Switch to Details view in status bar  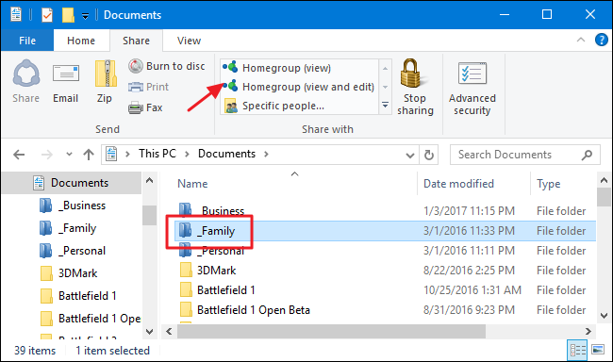(577, 350)
